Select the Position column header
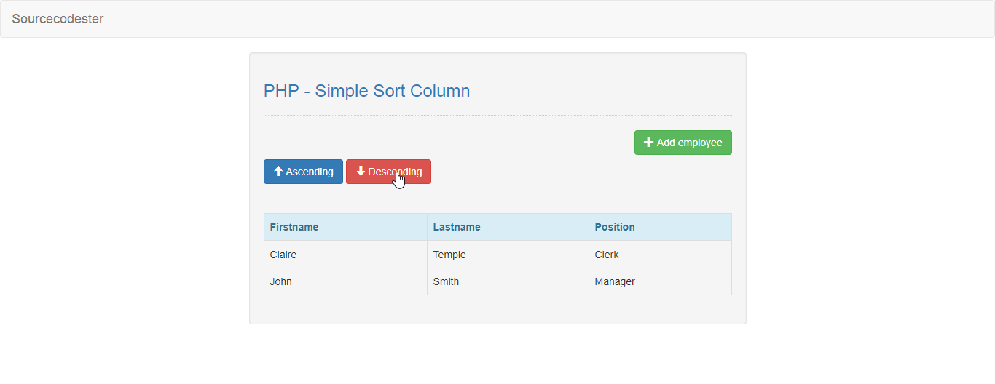 [660, 227]
